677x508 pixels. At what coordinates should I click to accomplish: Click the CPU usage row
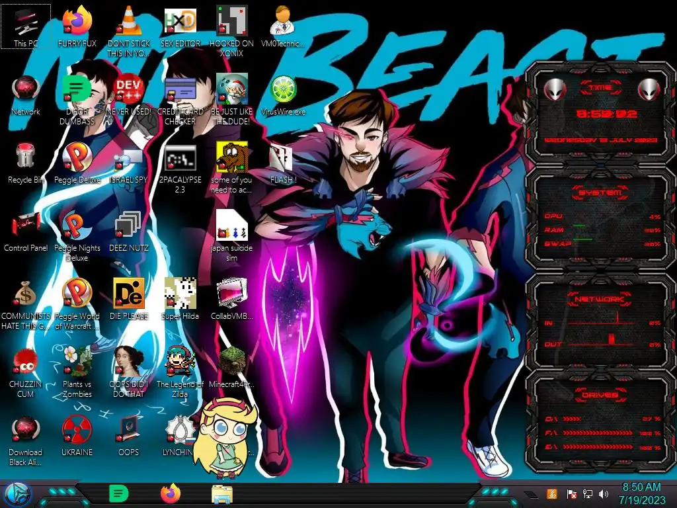[x=602, y=216]
